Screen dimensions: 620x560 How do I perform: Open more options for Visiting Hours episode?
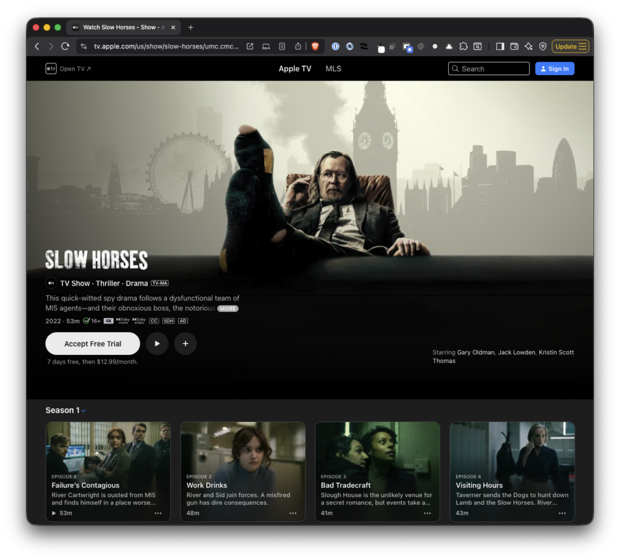(x=562, y=513)
